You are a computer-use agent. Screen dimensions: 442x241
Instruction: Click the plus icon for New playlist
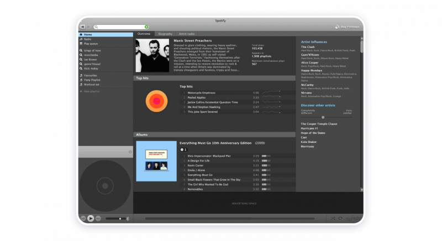(81, 92)
